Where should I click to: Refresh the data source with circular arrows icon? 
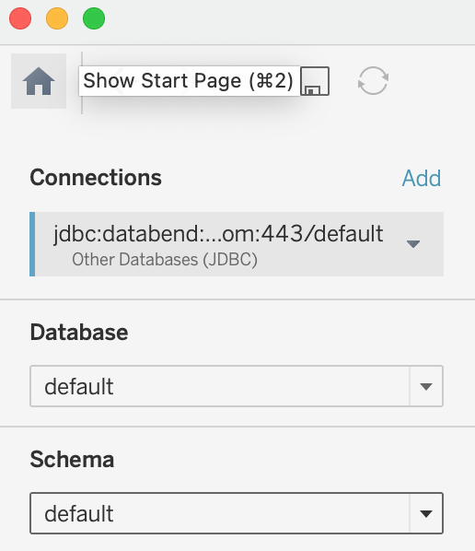pyautogui.click(x=373, y=81)
